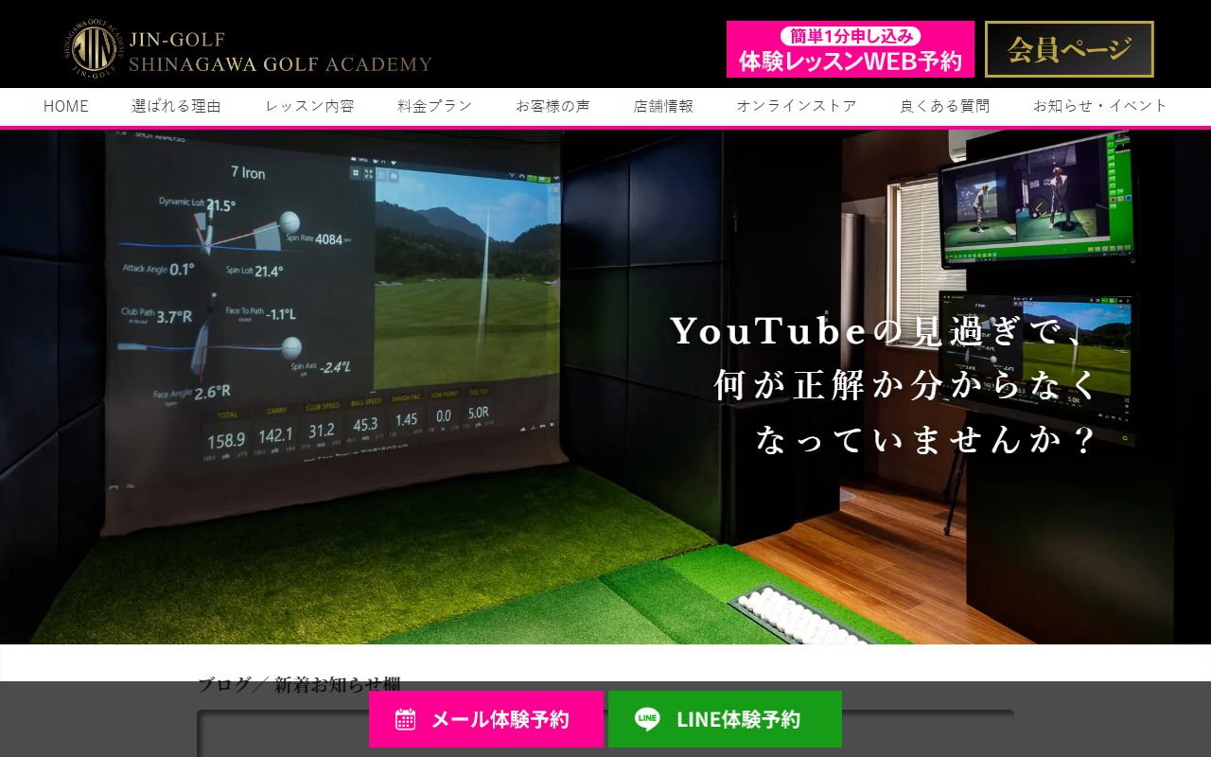Click the LINE icon on reservation button
Screen dimensions: 1211x757
point(648,719)
